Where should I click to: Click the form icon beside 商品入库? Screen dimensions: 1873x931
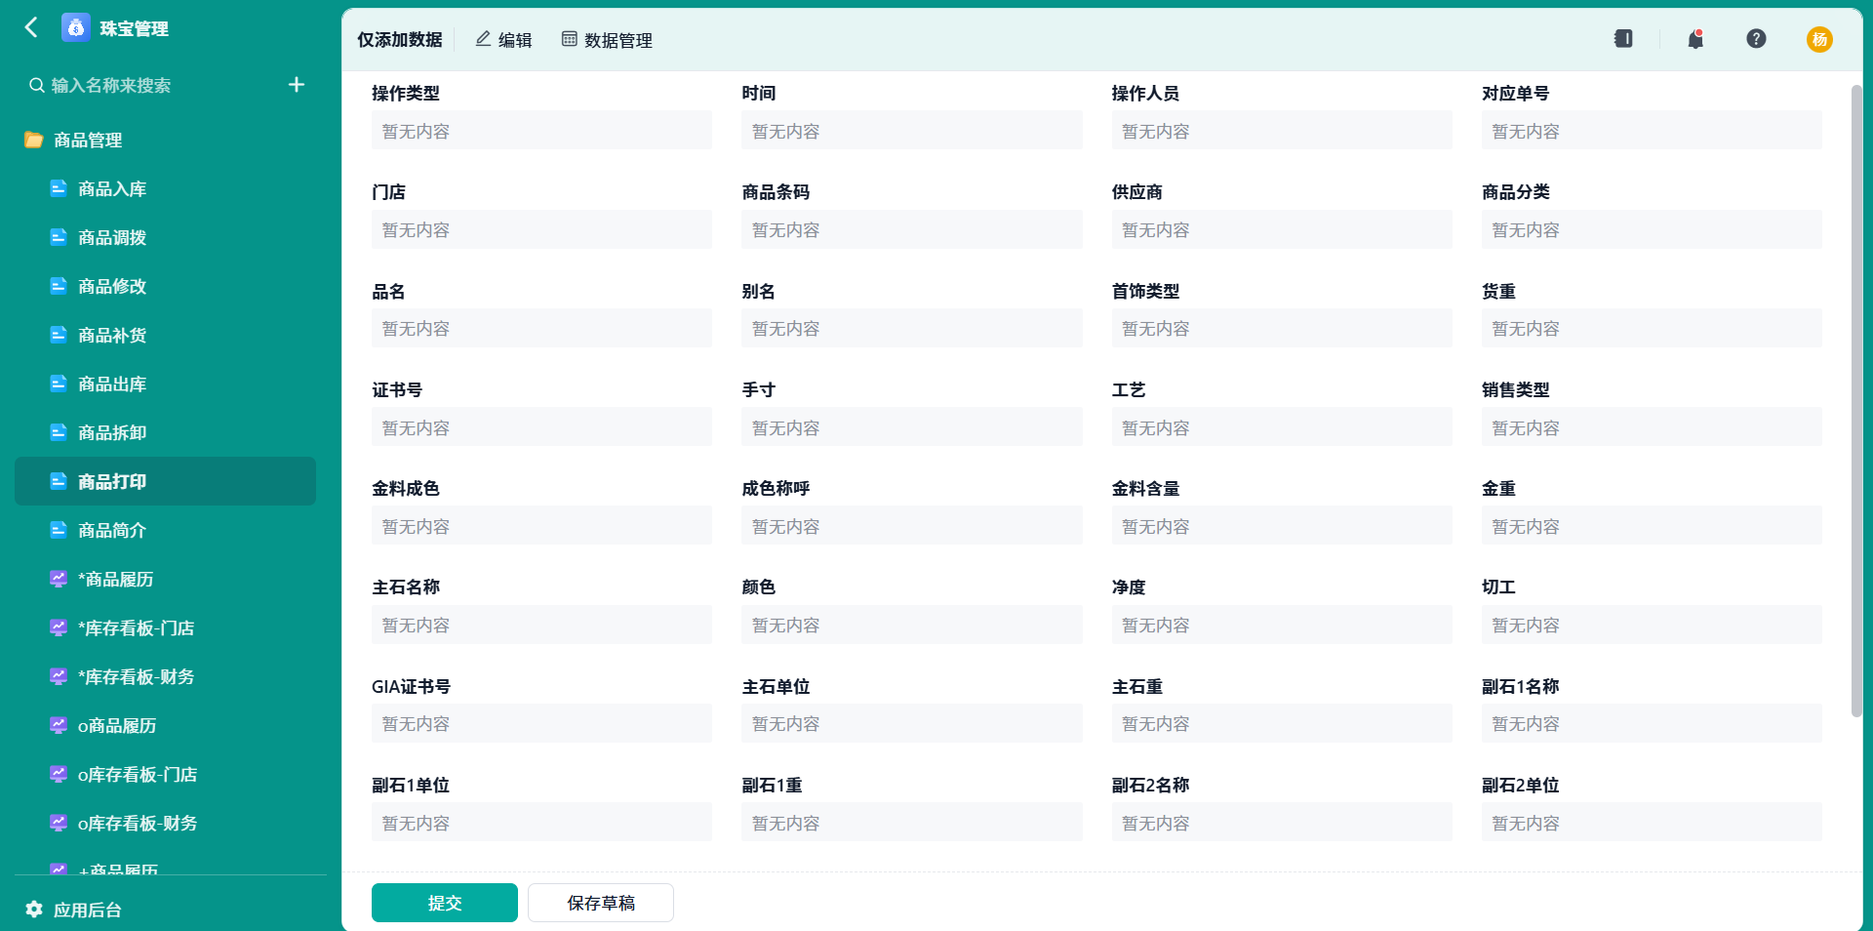point(59,188)
